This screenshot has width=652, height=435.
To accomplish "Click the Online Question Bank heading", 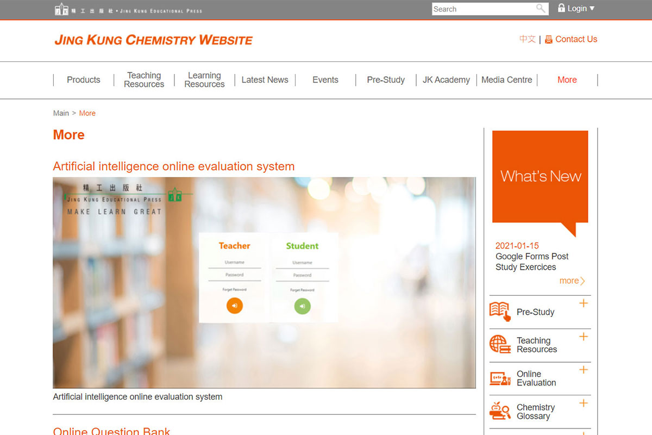I will point(111,431).
